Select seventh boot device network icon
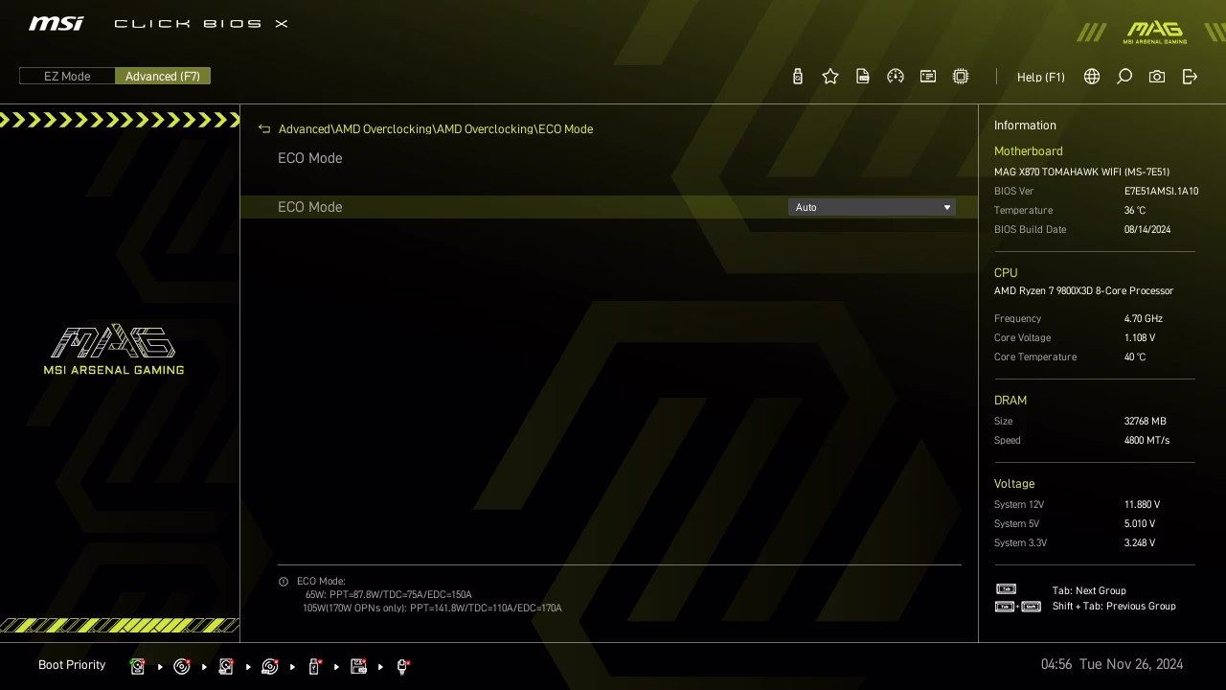This screenshot has height=690, width=1226. coord(402,666)
